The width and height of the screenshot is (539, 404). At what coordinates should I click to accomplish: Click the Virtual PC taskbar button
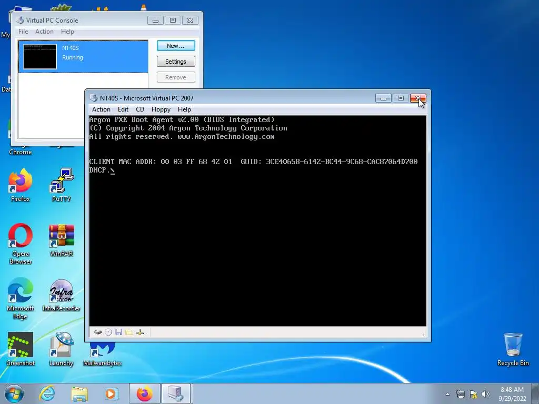pos(176,393)
